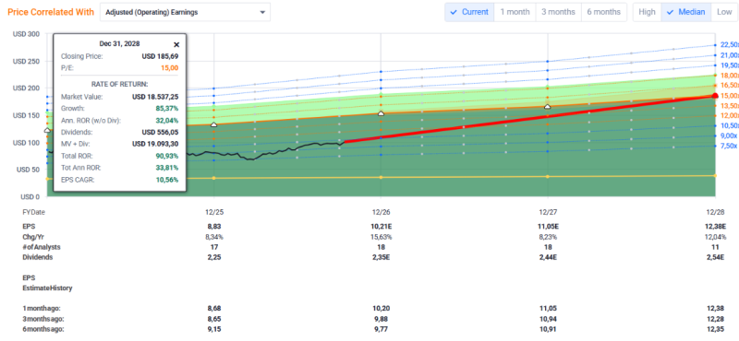
Task: Click the Total ROR value 90,93%
Action: (x=167, y=156)
